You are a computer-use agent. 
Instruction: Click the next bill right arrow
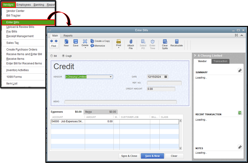[x=56, y=41]
